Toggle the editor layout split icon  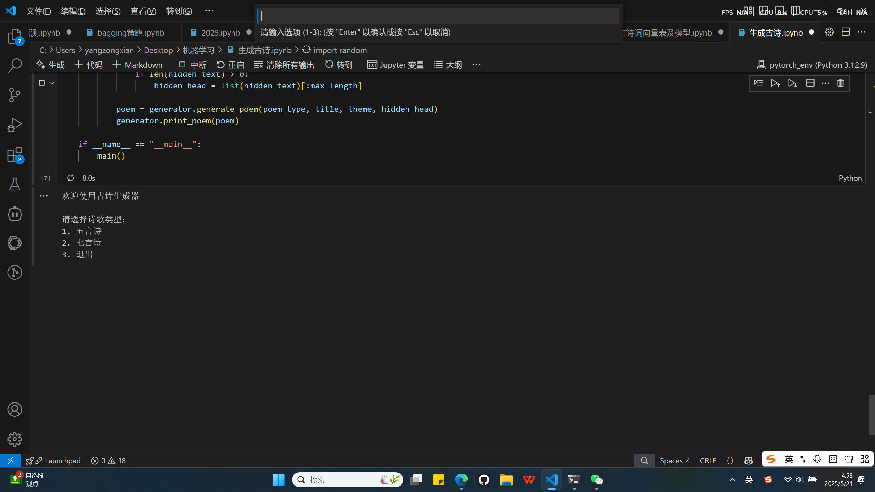click(x=846, y=32)
